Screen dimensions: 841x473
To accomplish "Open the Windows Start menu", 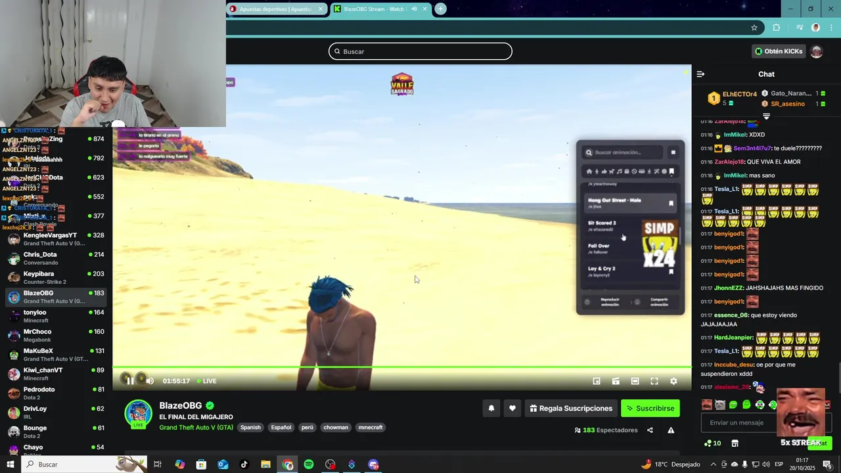I will pos(11,464).
